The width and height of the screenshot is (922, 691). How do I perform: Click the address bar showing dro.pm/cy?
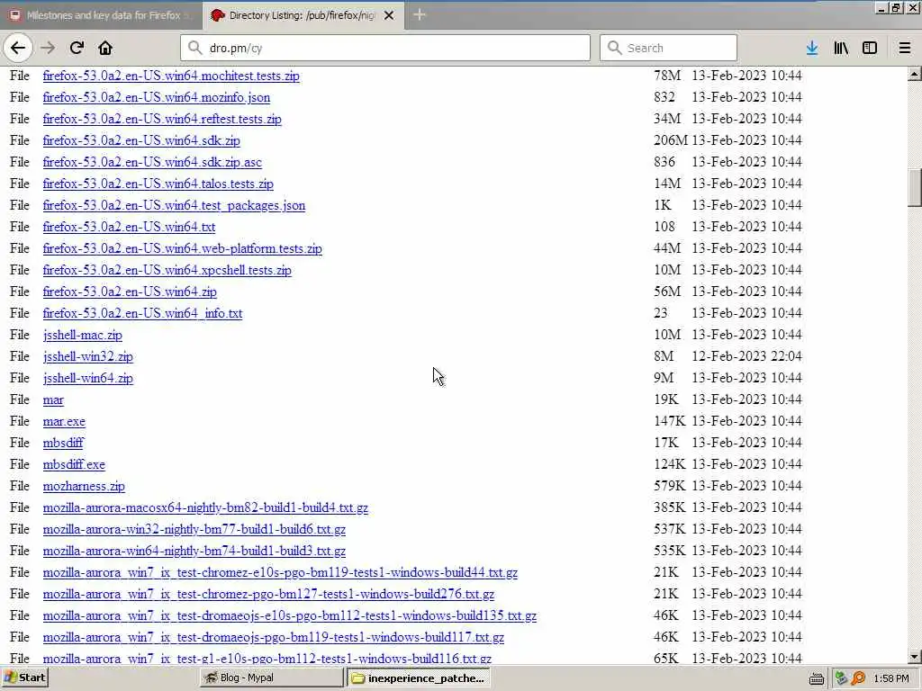[385, 49]
